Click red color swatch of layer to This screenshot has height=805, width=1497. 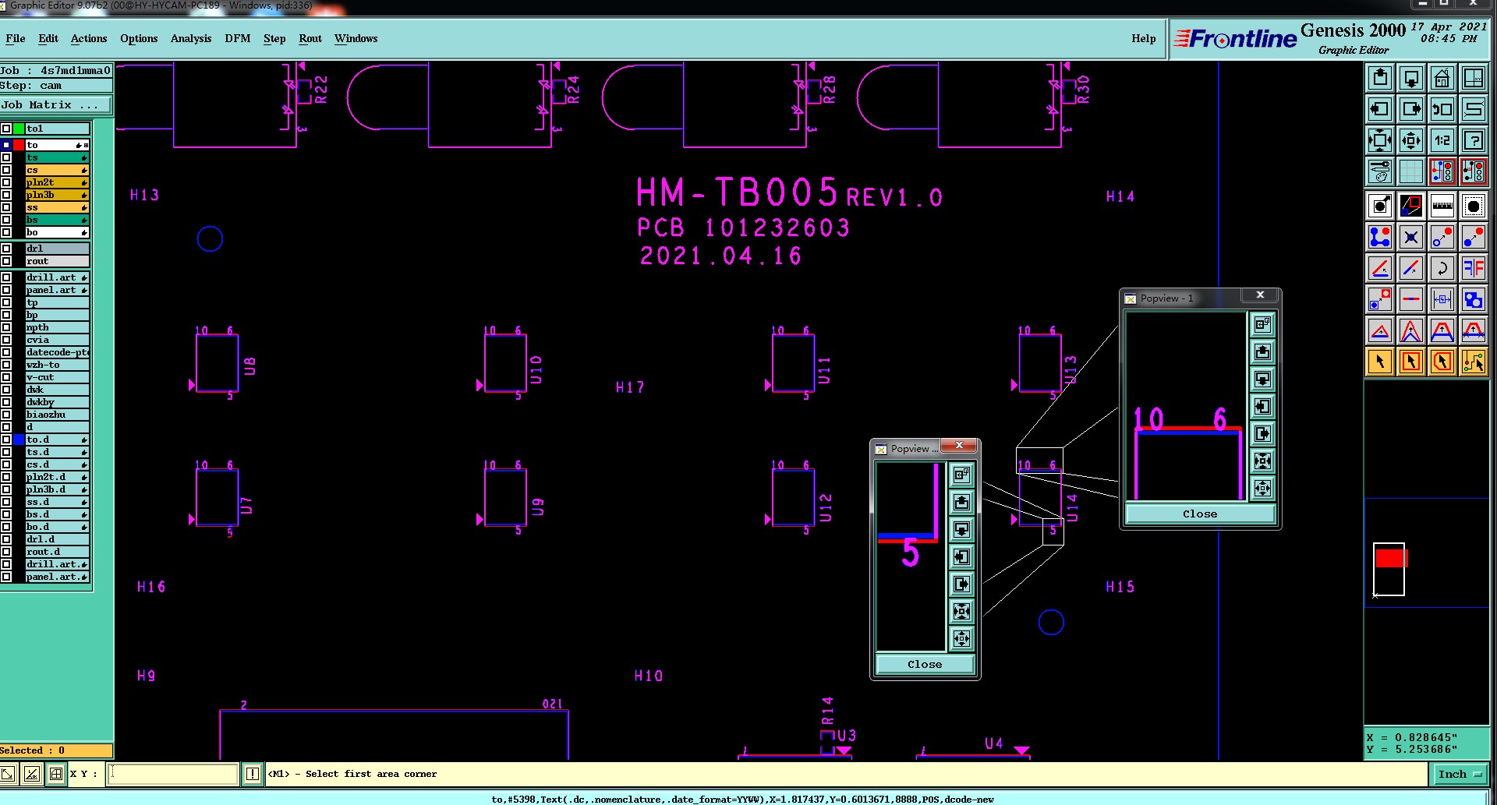click(x=19, y=145)
